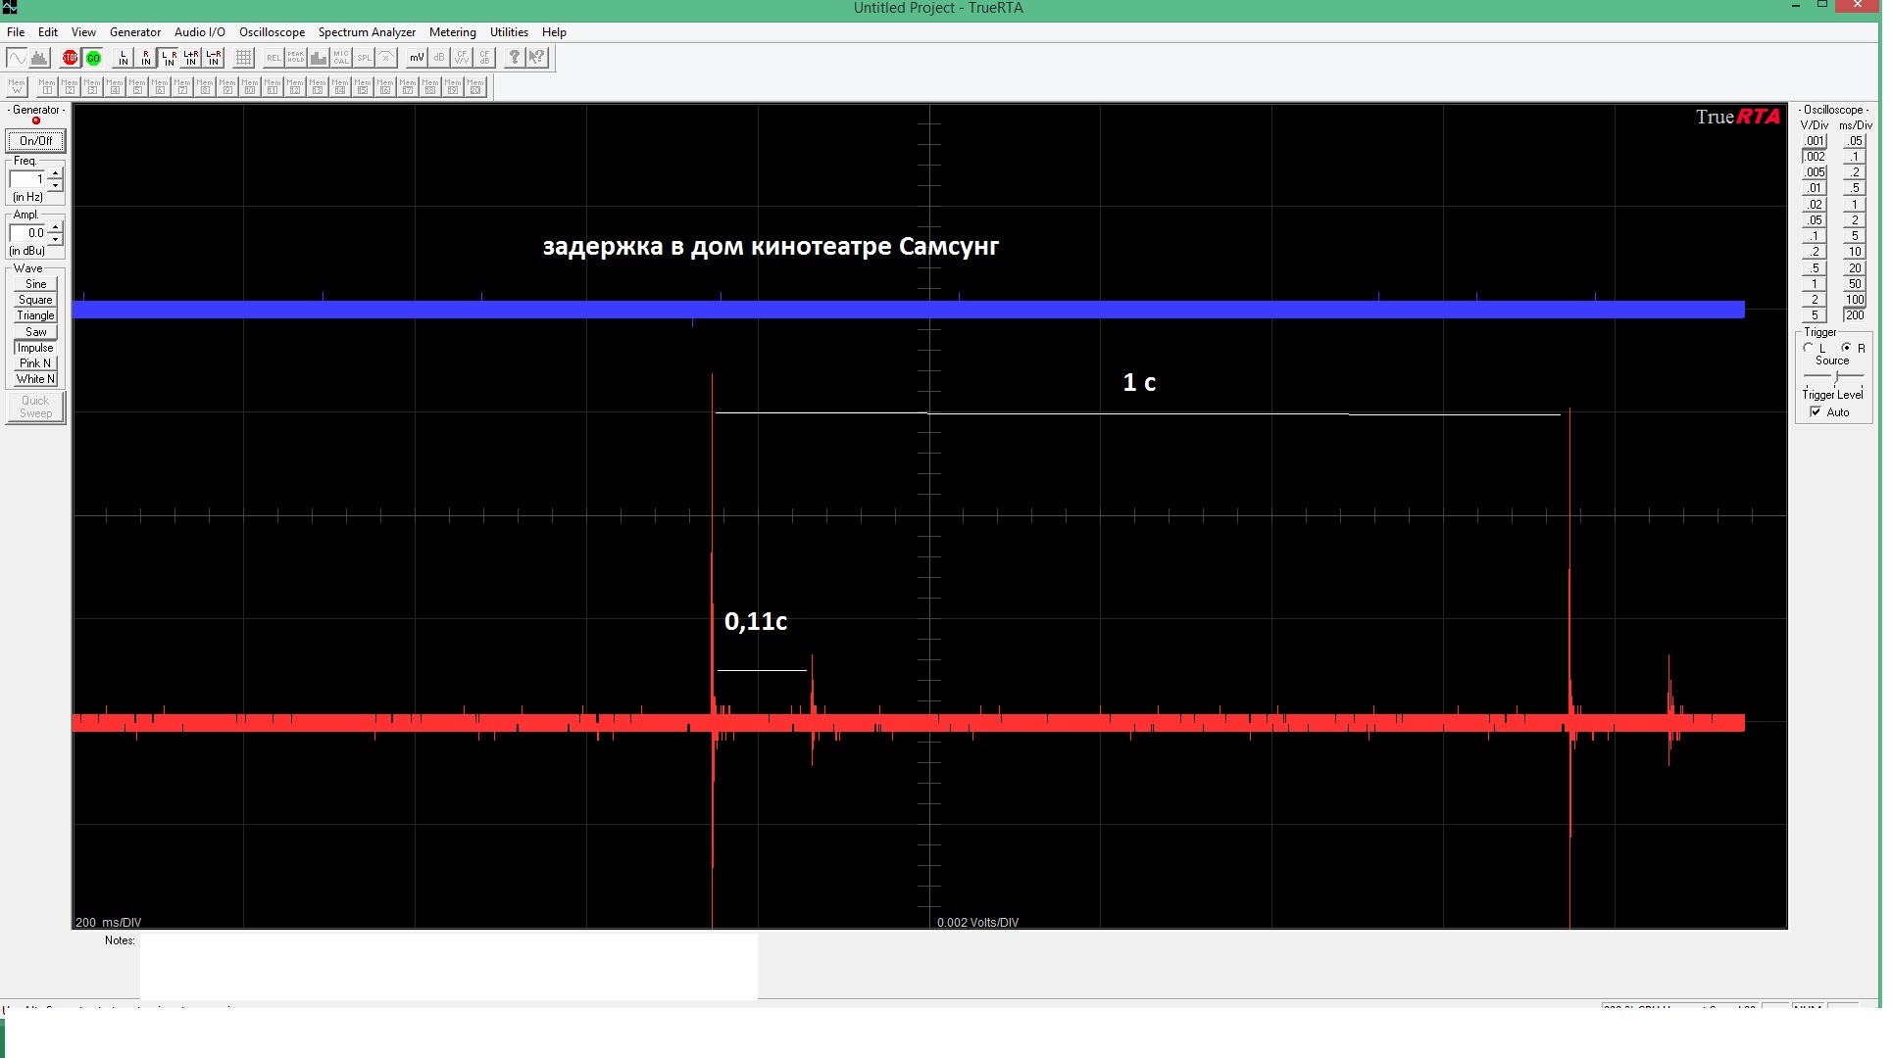The width and height of the screenshot is (1892, 1058).
Task: Click the MIC CAL calibration icon
Action: [341, 58]
